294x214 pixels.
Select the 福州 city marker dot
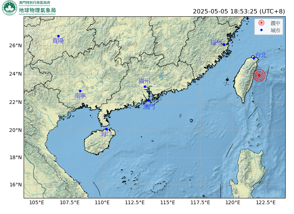pos(224,45)
